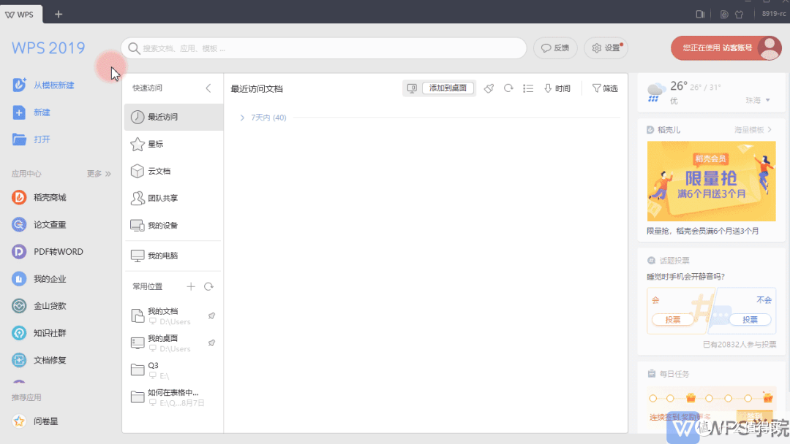Click the visitor account avatar

770,48
